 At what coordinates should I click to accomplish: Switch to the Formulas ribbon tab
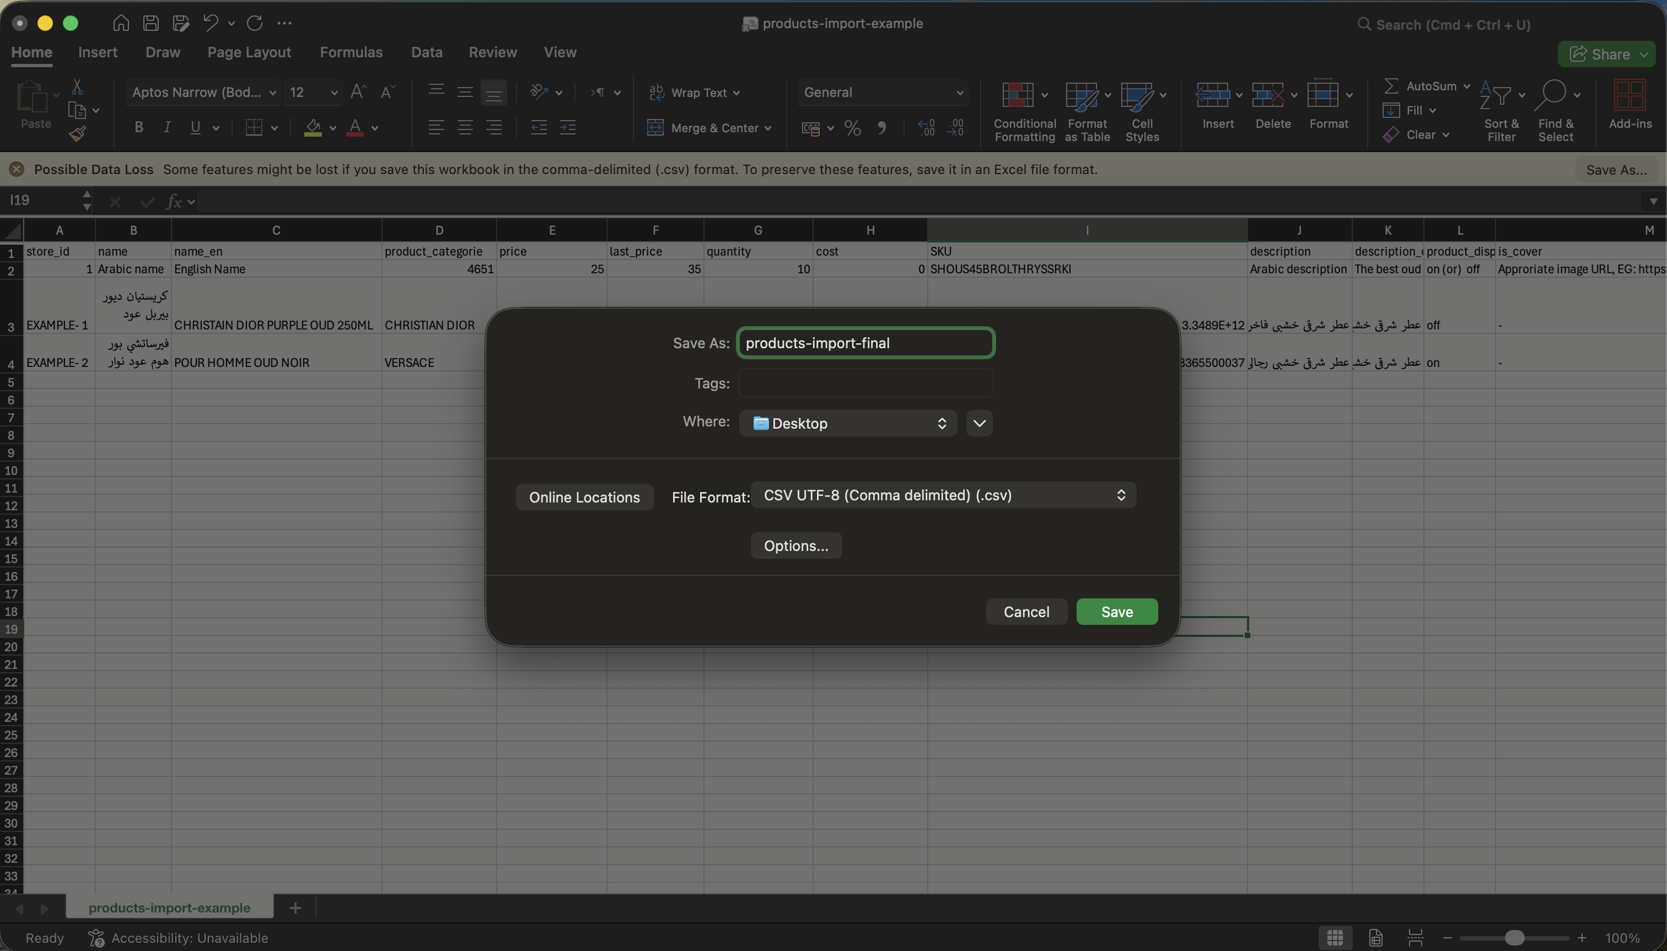coord(351,52)
